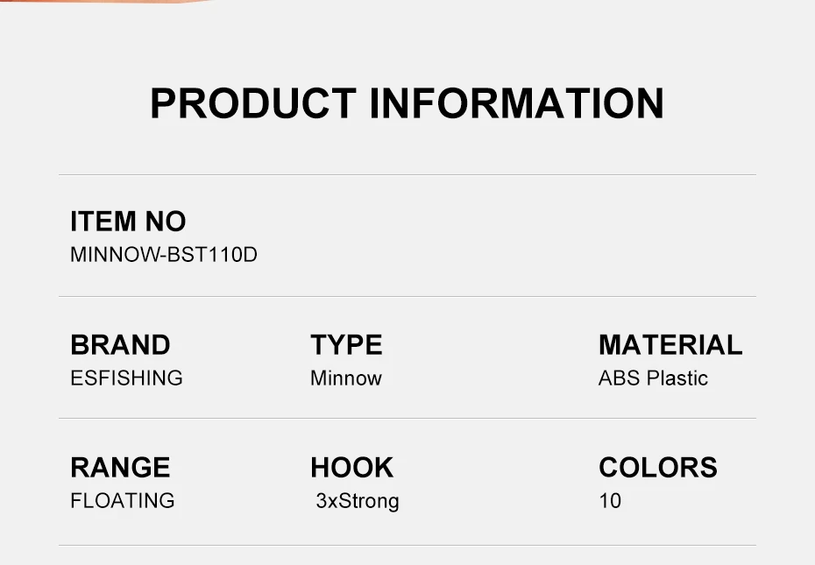This screenshot has width=815, height=565.
Task: Click the MATERIAL label
Action: point(670,345)
